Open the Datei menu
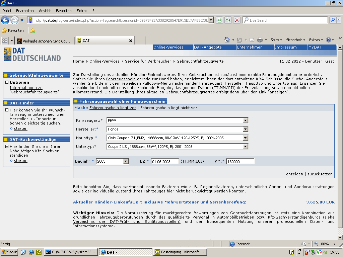Screen dimensions: 343x257 tap(7, 11)
